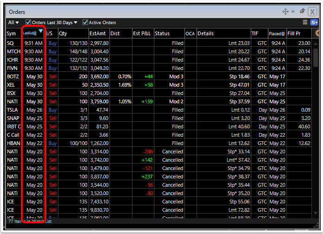Click the Stp* 38.37 details cell

tap(238, 177)
